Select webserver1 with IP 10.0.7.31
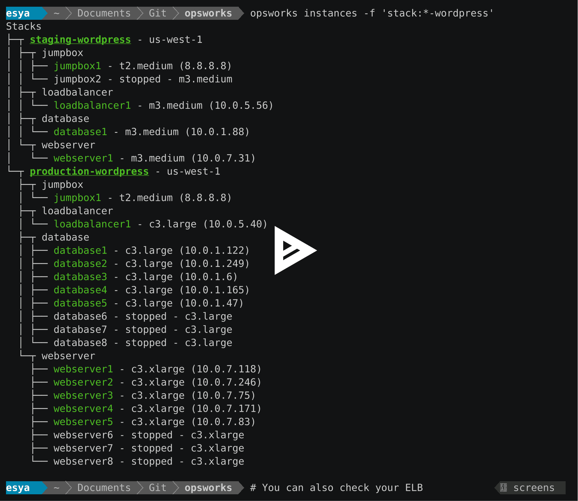Image resolution: width=578 pixels, height=501 pixels. coord(154,158)
